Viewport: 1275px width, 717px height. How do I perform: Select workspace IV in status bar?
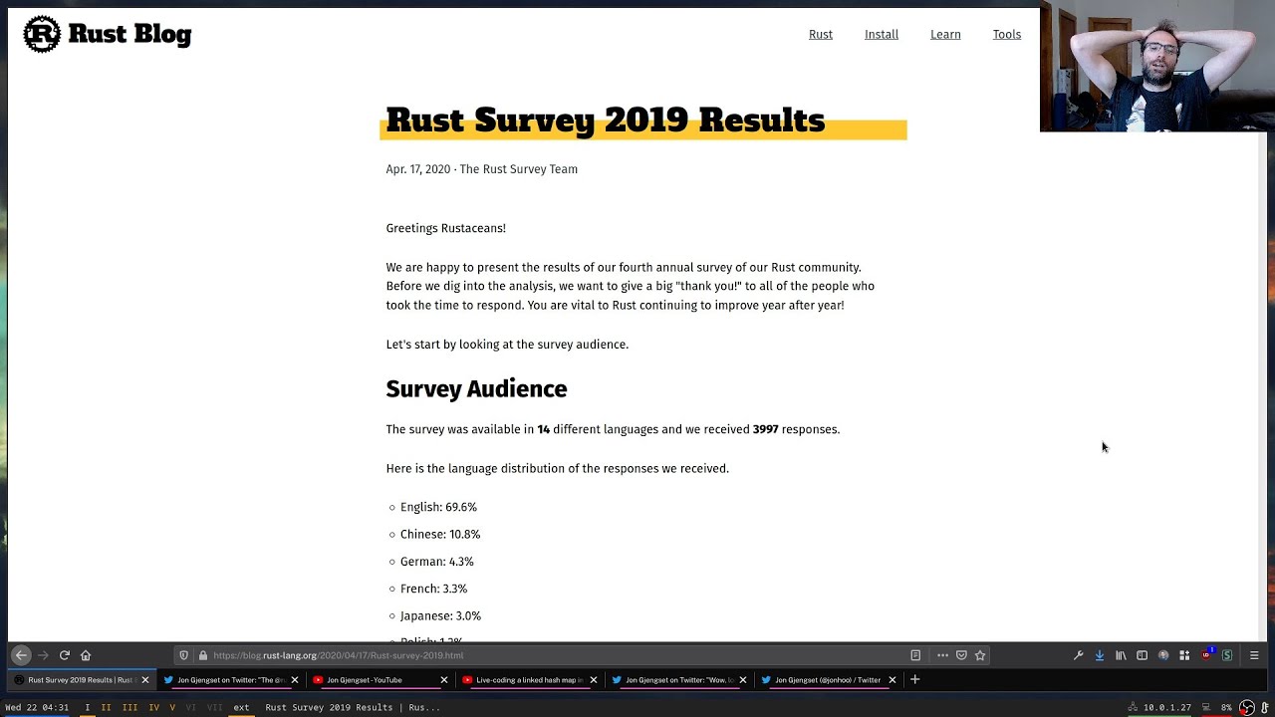pyautogui.click(x=153, y=708)
